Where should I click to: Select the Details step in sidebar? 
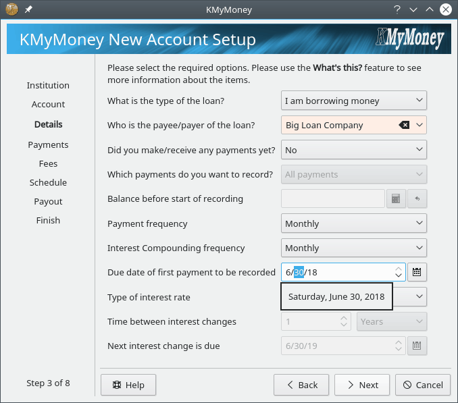point(48,125)
